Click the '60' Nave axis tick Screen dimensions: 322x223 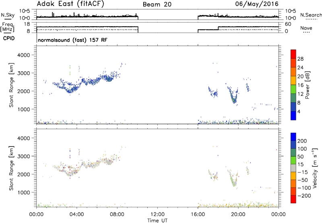(x=288, y=24)
